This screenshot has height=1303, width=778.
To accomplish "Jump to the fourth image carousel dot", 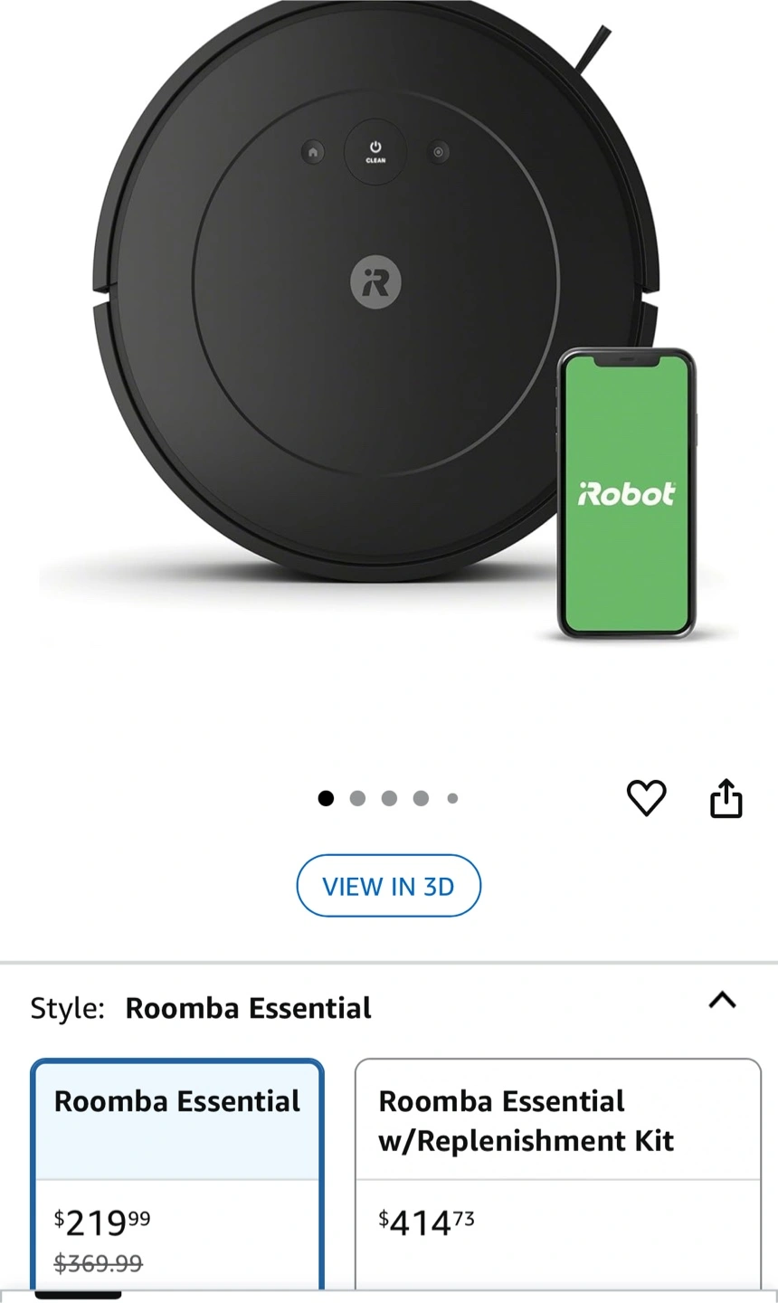I will 421,798.
